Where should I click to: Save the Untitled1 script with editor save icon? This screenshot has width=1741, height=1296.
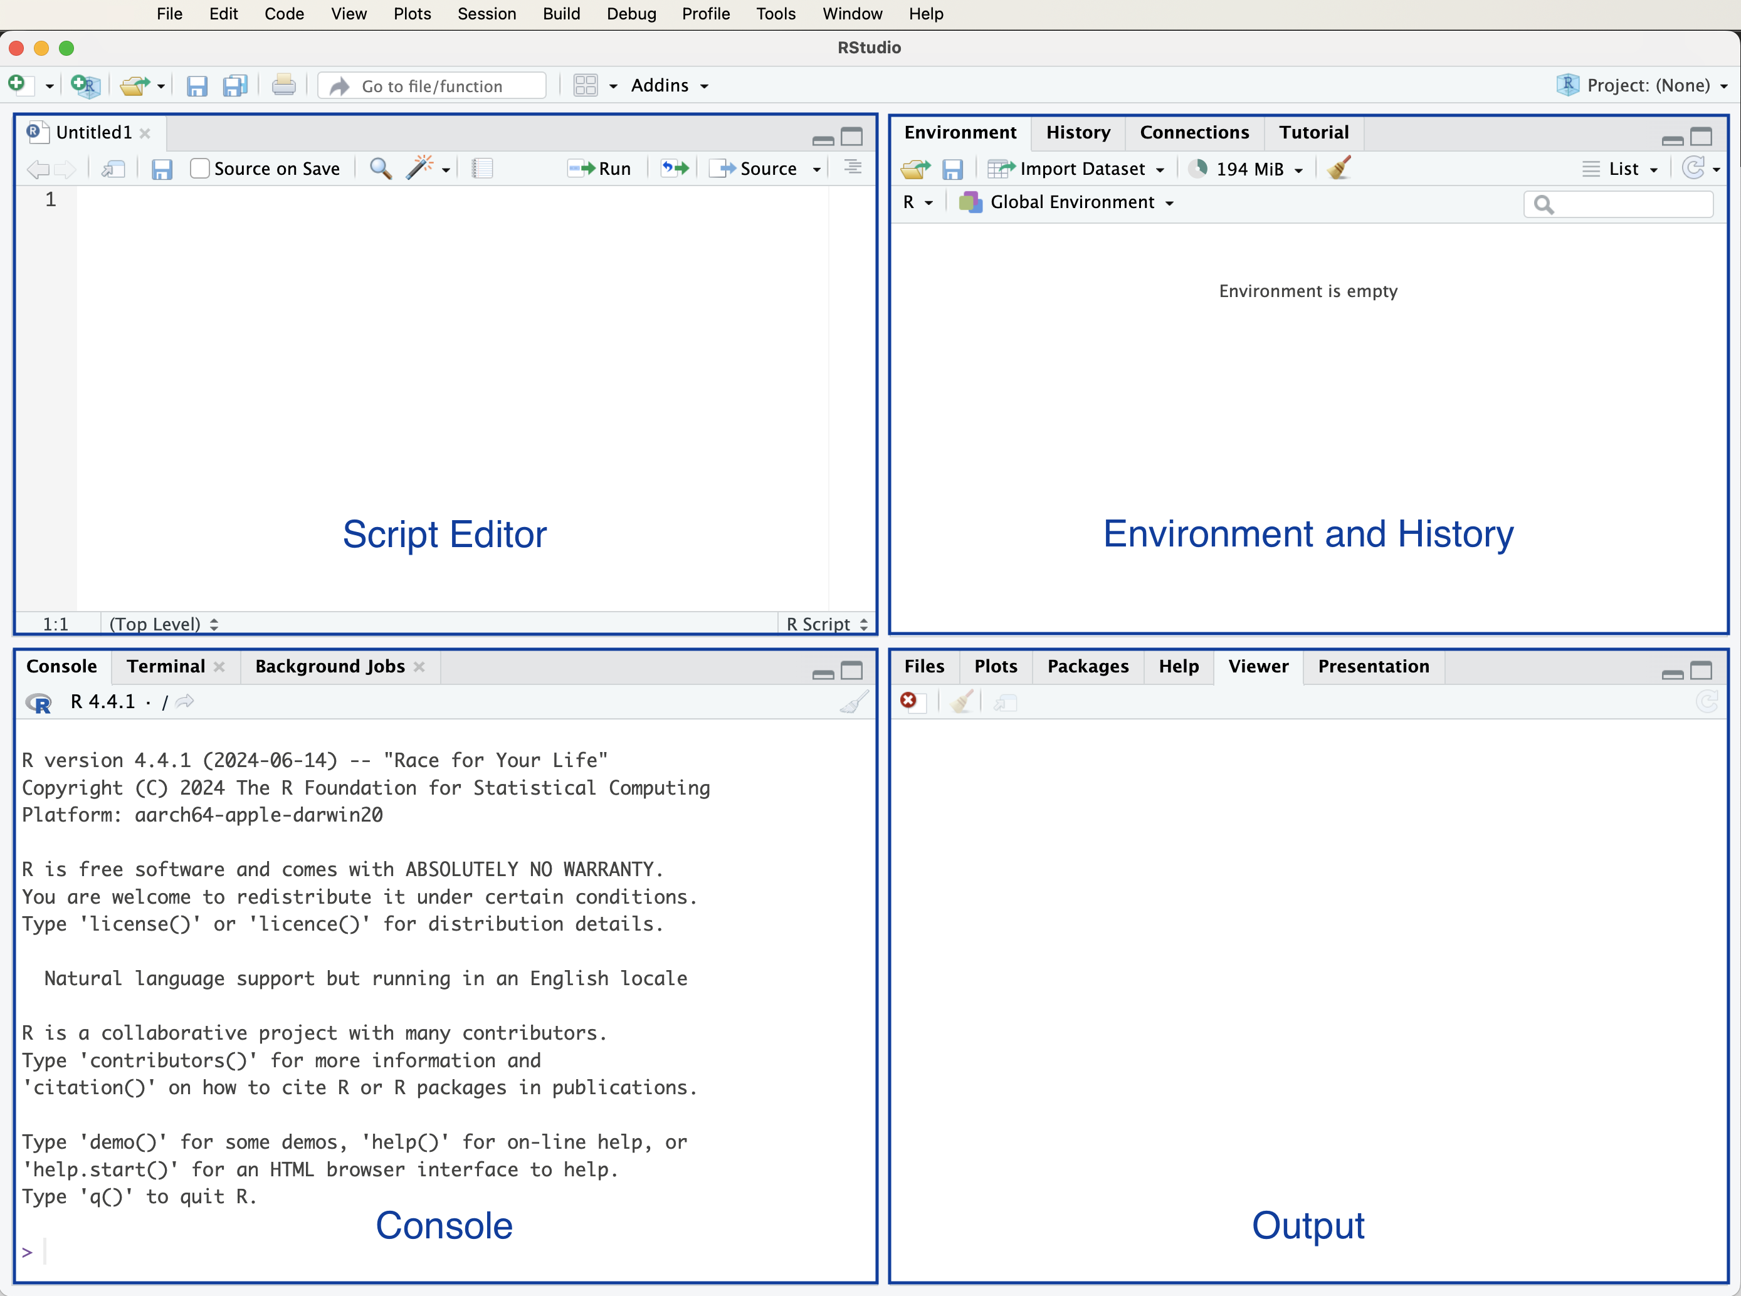coord(162,169)
